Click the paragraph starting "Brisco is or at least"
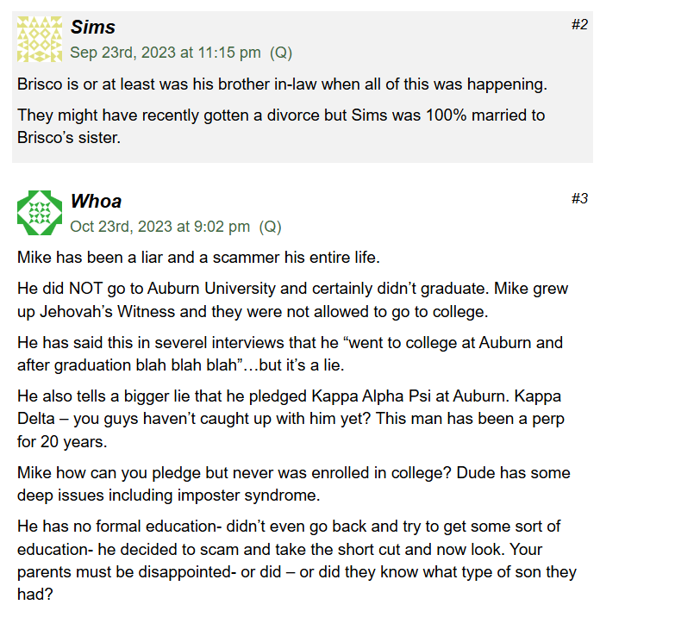 coord(282,84)
